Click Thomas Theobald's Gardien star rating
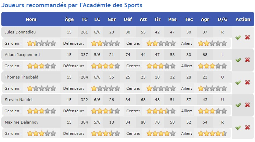The height and width of the screenshot is (142, 255). click(41, 88)
